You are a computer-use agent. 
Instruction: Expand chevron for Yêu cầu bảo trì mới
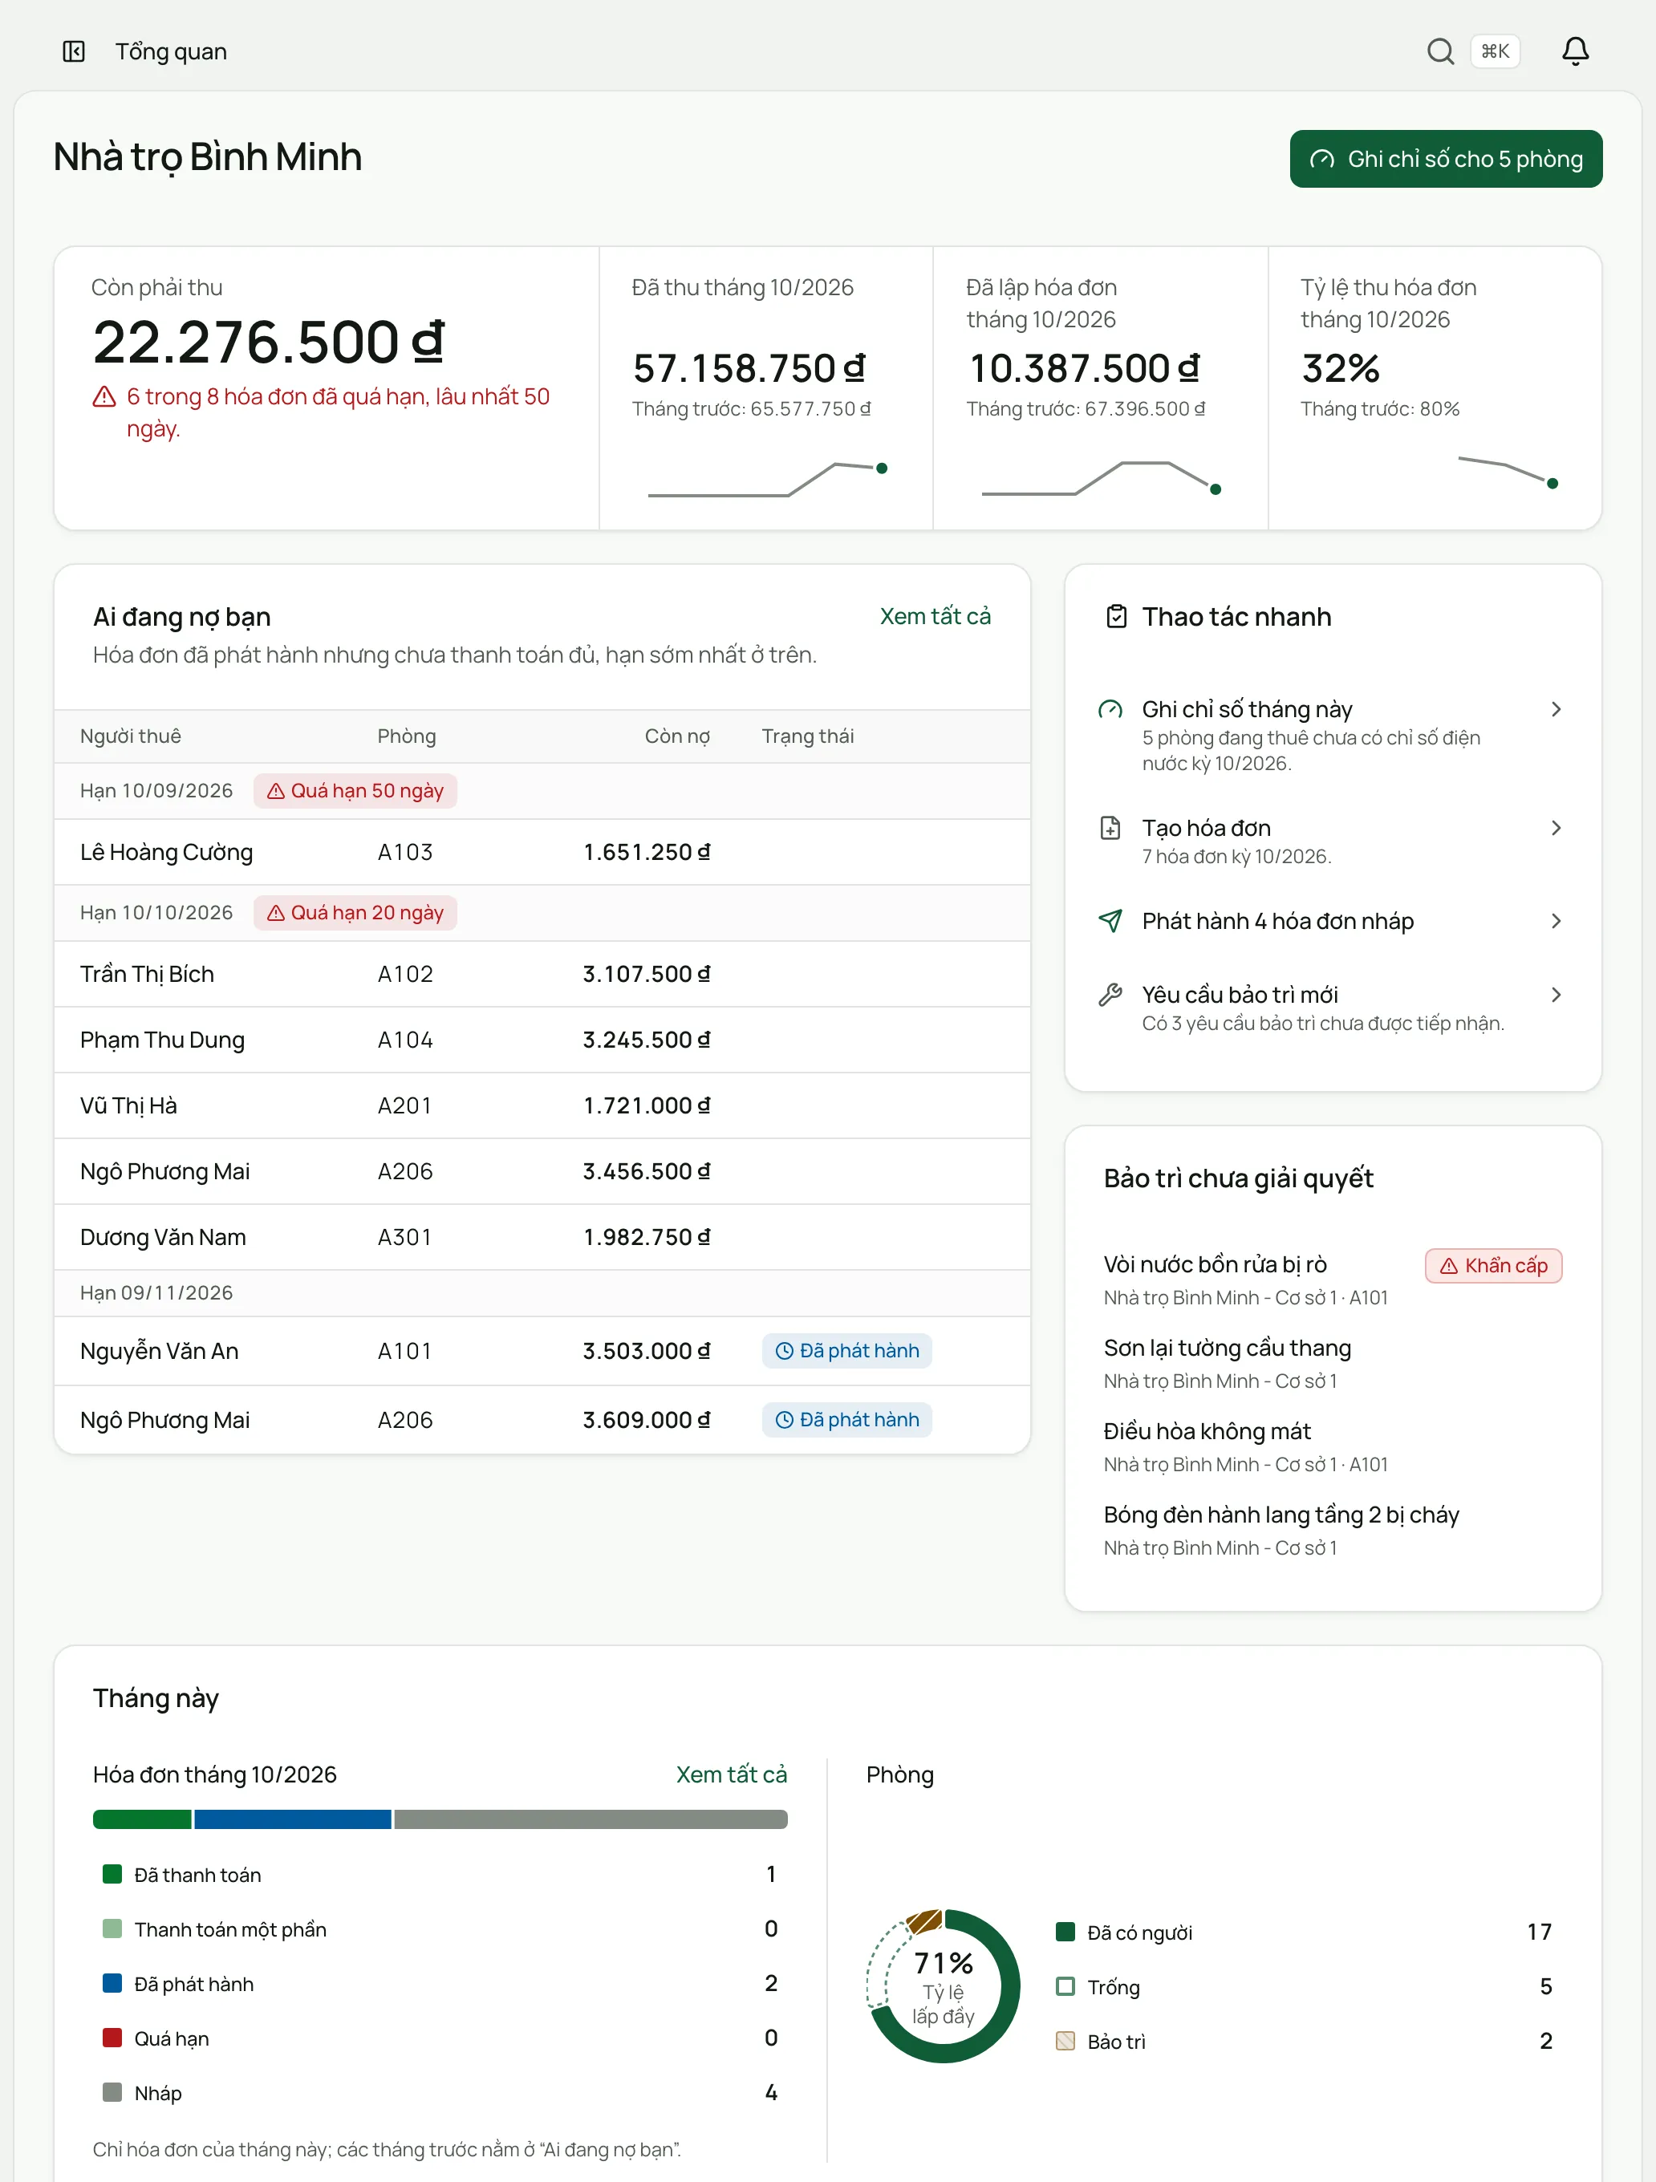pos(1556,994)
